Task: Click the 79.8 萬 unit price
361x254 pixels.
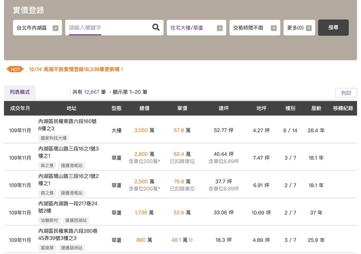Action: [x=182, y=182]
